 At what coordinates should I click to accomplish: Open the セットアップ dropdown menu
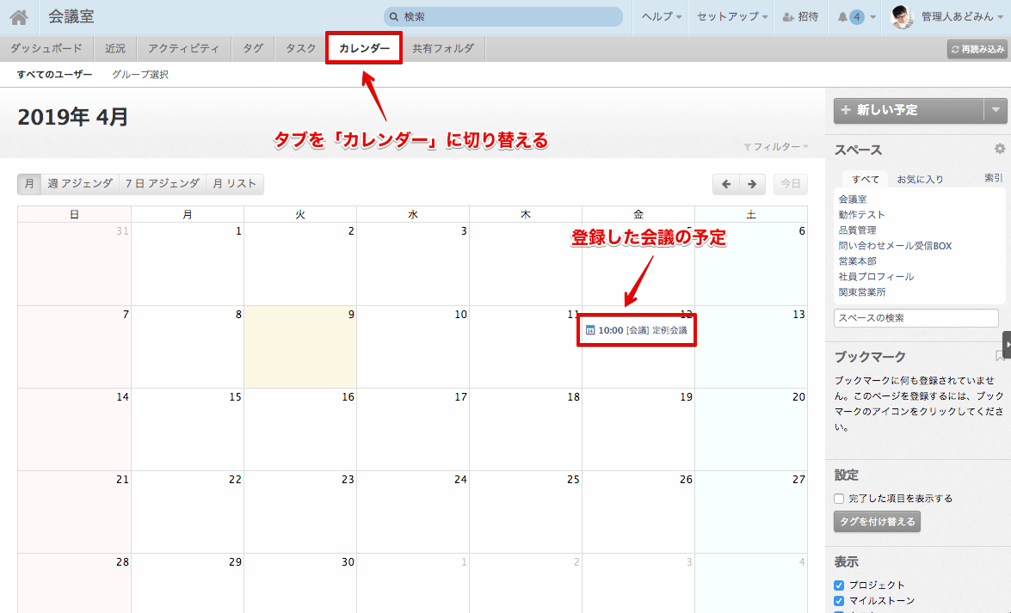(732, 16)
